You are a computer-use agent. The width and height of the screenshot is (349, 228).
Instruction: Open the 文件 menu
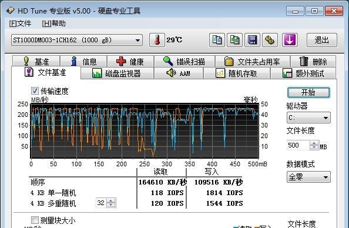coord(20,24)
